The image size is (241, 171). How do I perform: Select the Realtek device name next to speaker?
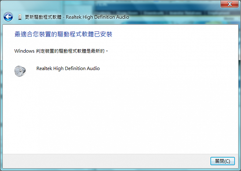[68, 68]
